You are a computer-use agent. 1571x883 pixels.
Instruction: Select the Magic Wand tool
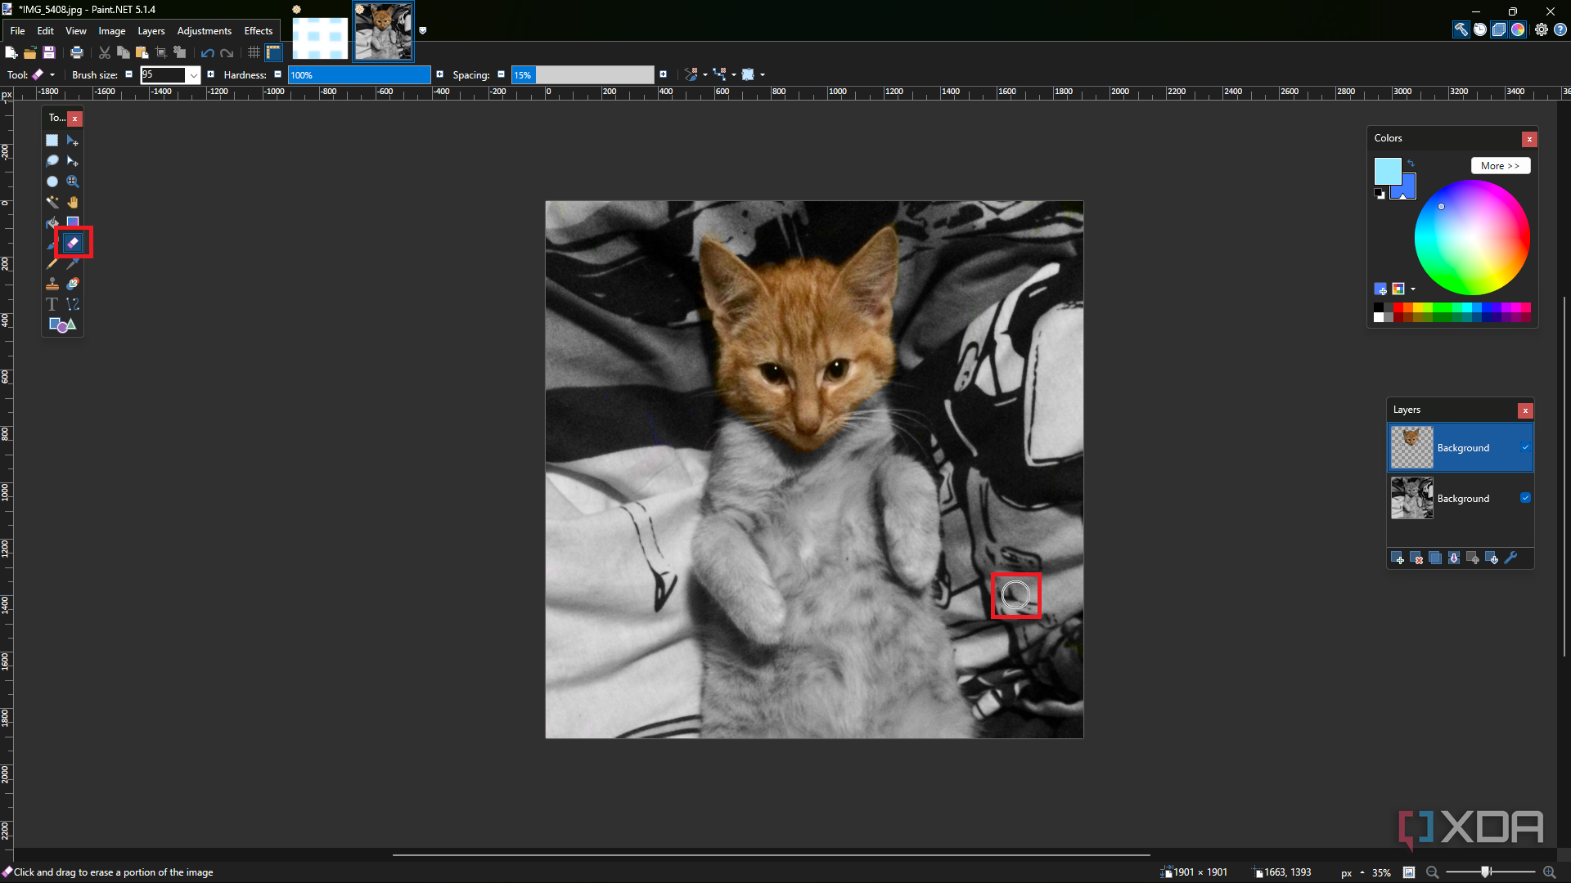point(52,202)
